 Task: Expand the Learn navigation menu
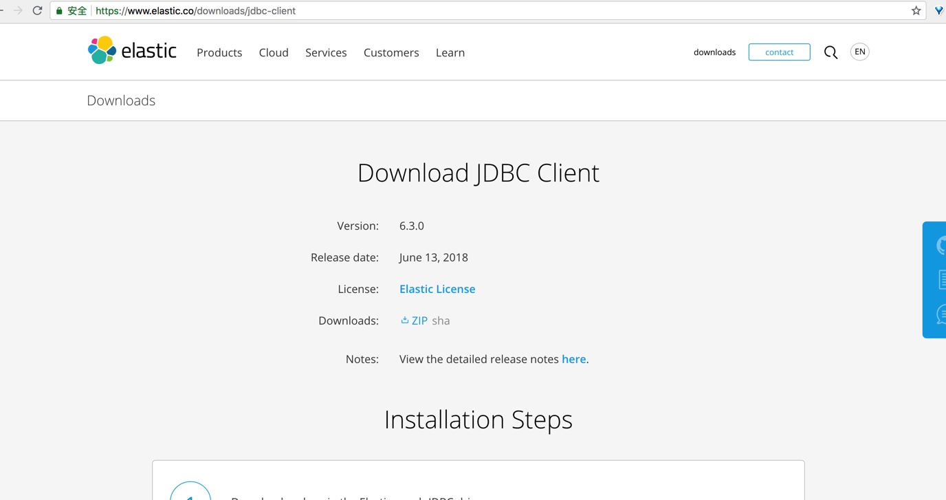click(450, 53)
